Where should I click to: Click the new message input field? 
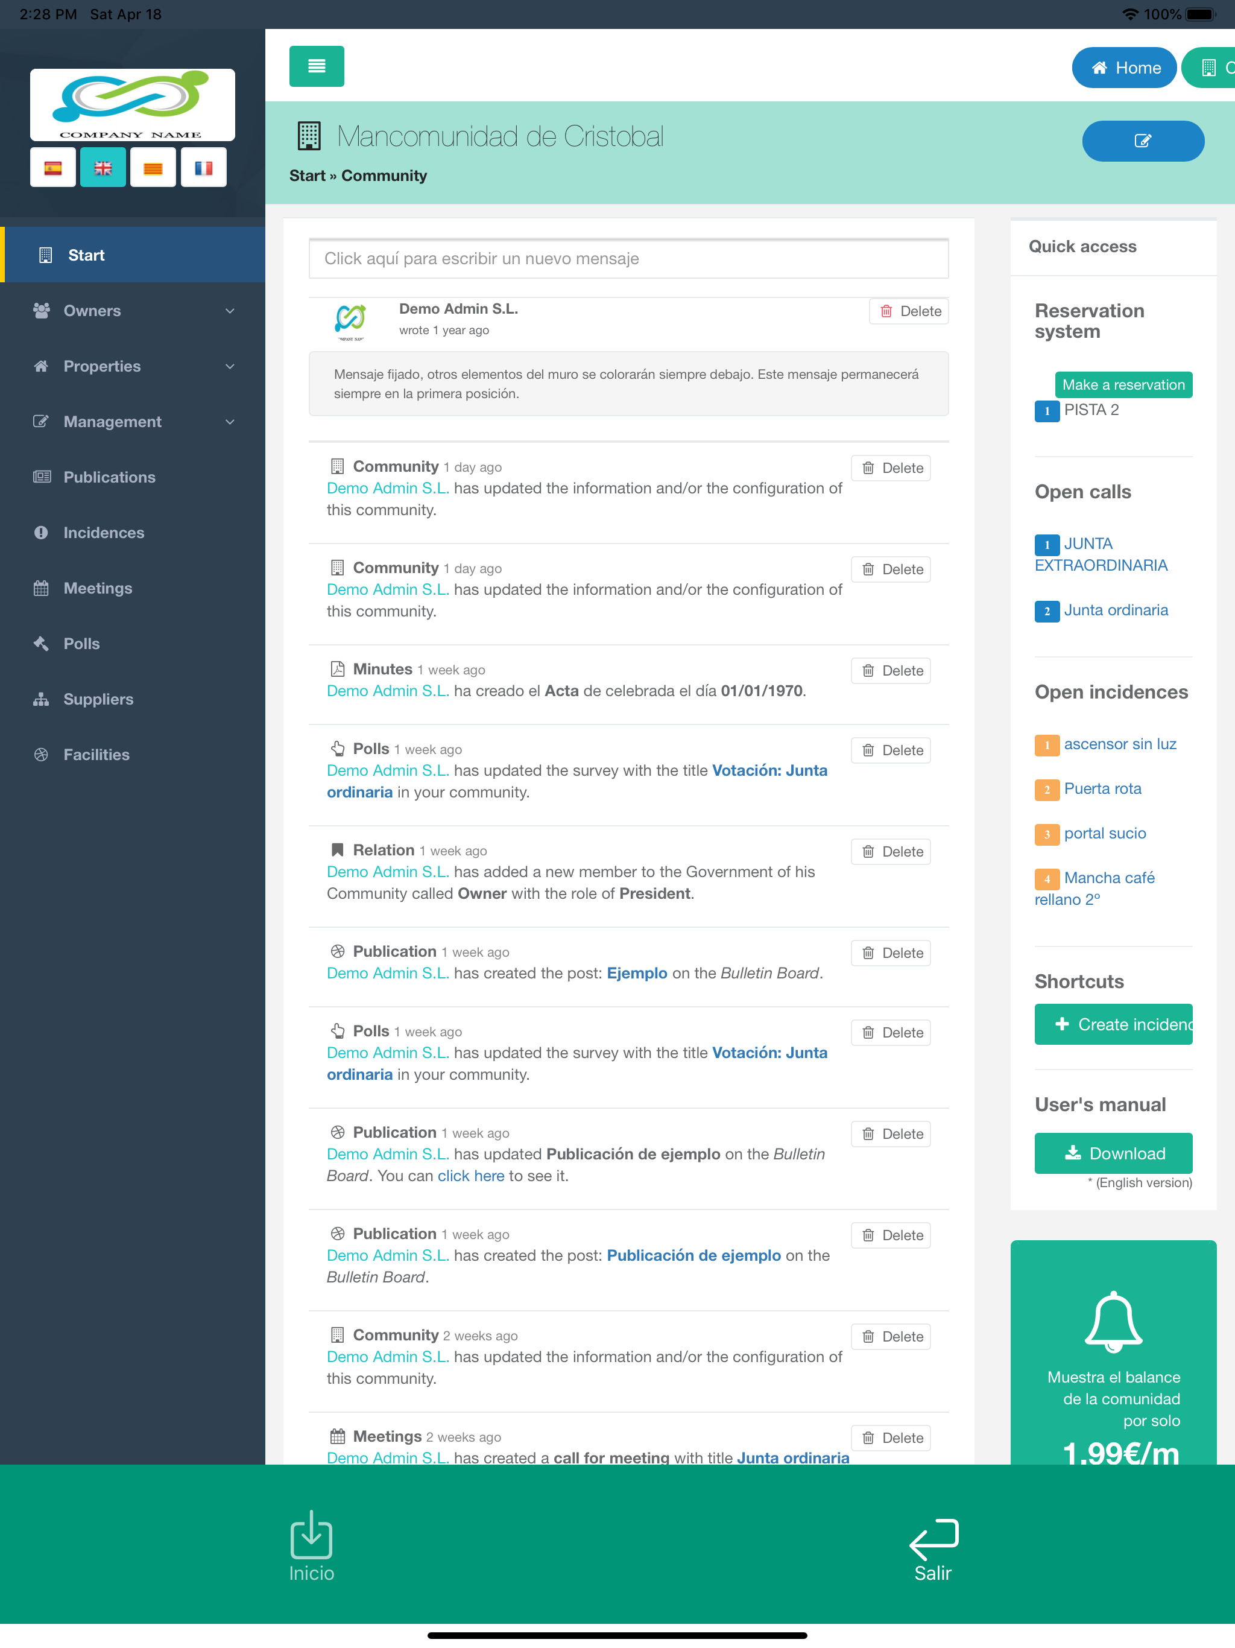click(x=628, y=259)
